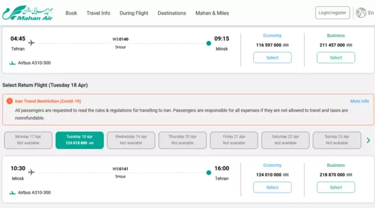
Task: Click the Mahan Air logo
Action: point(28,13)
